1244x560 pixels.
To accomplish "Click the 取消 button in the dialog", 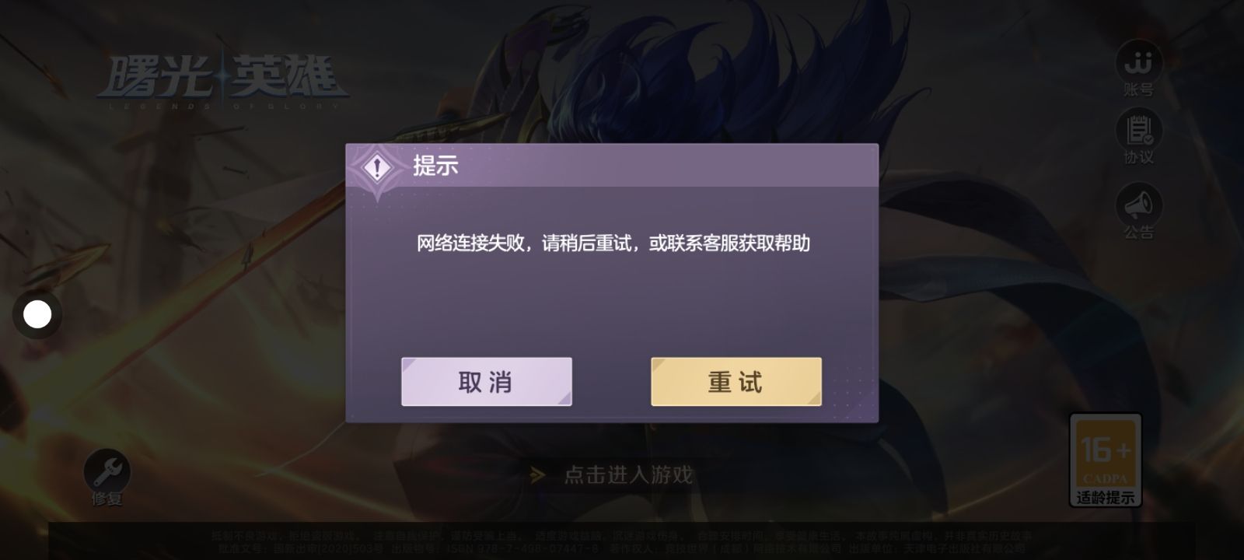I will coord(487,382).
